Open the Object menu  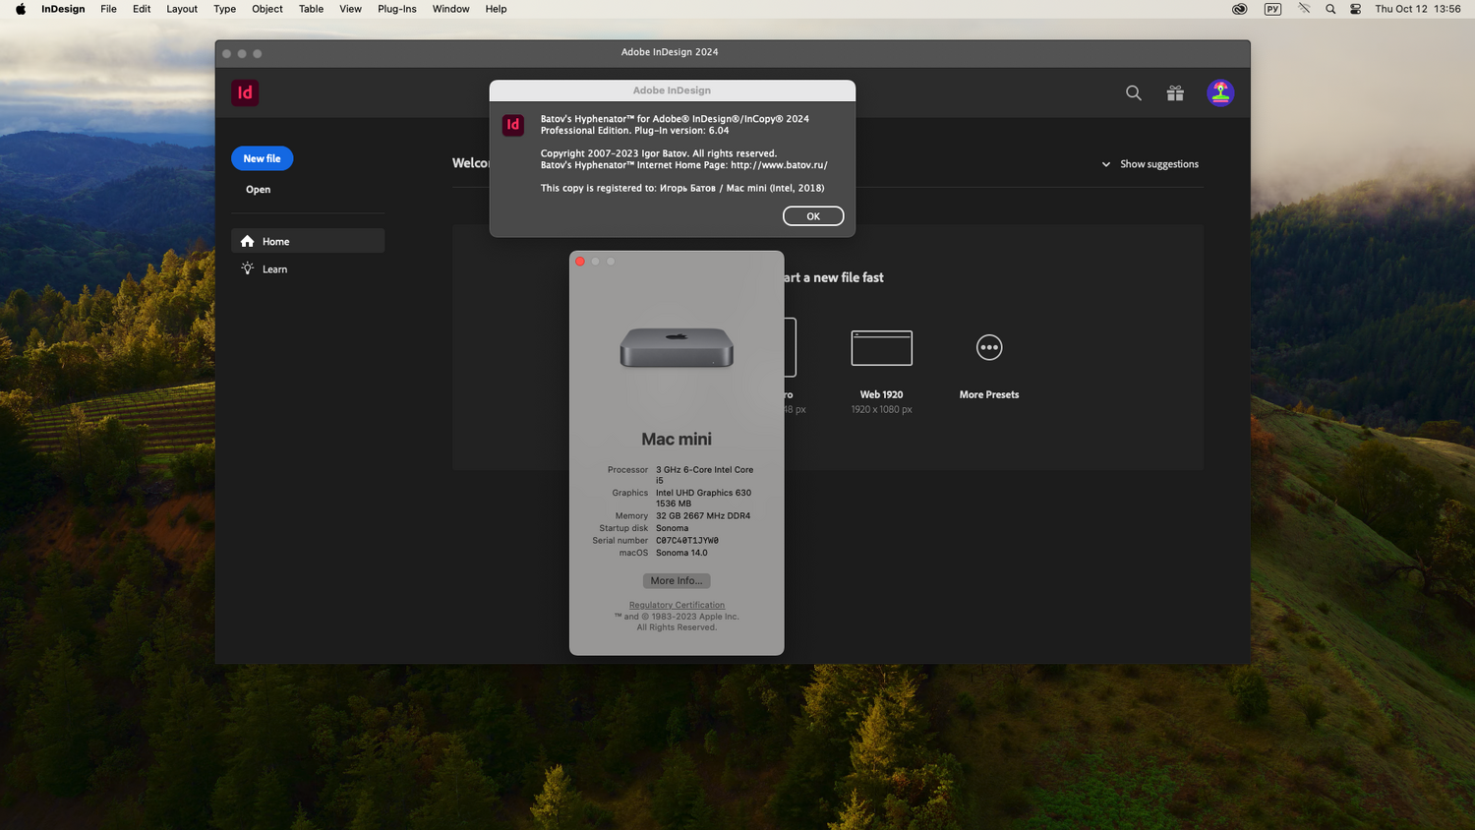click(x=267, y=9)
